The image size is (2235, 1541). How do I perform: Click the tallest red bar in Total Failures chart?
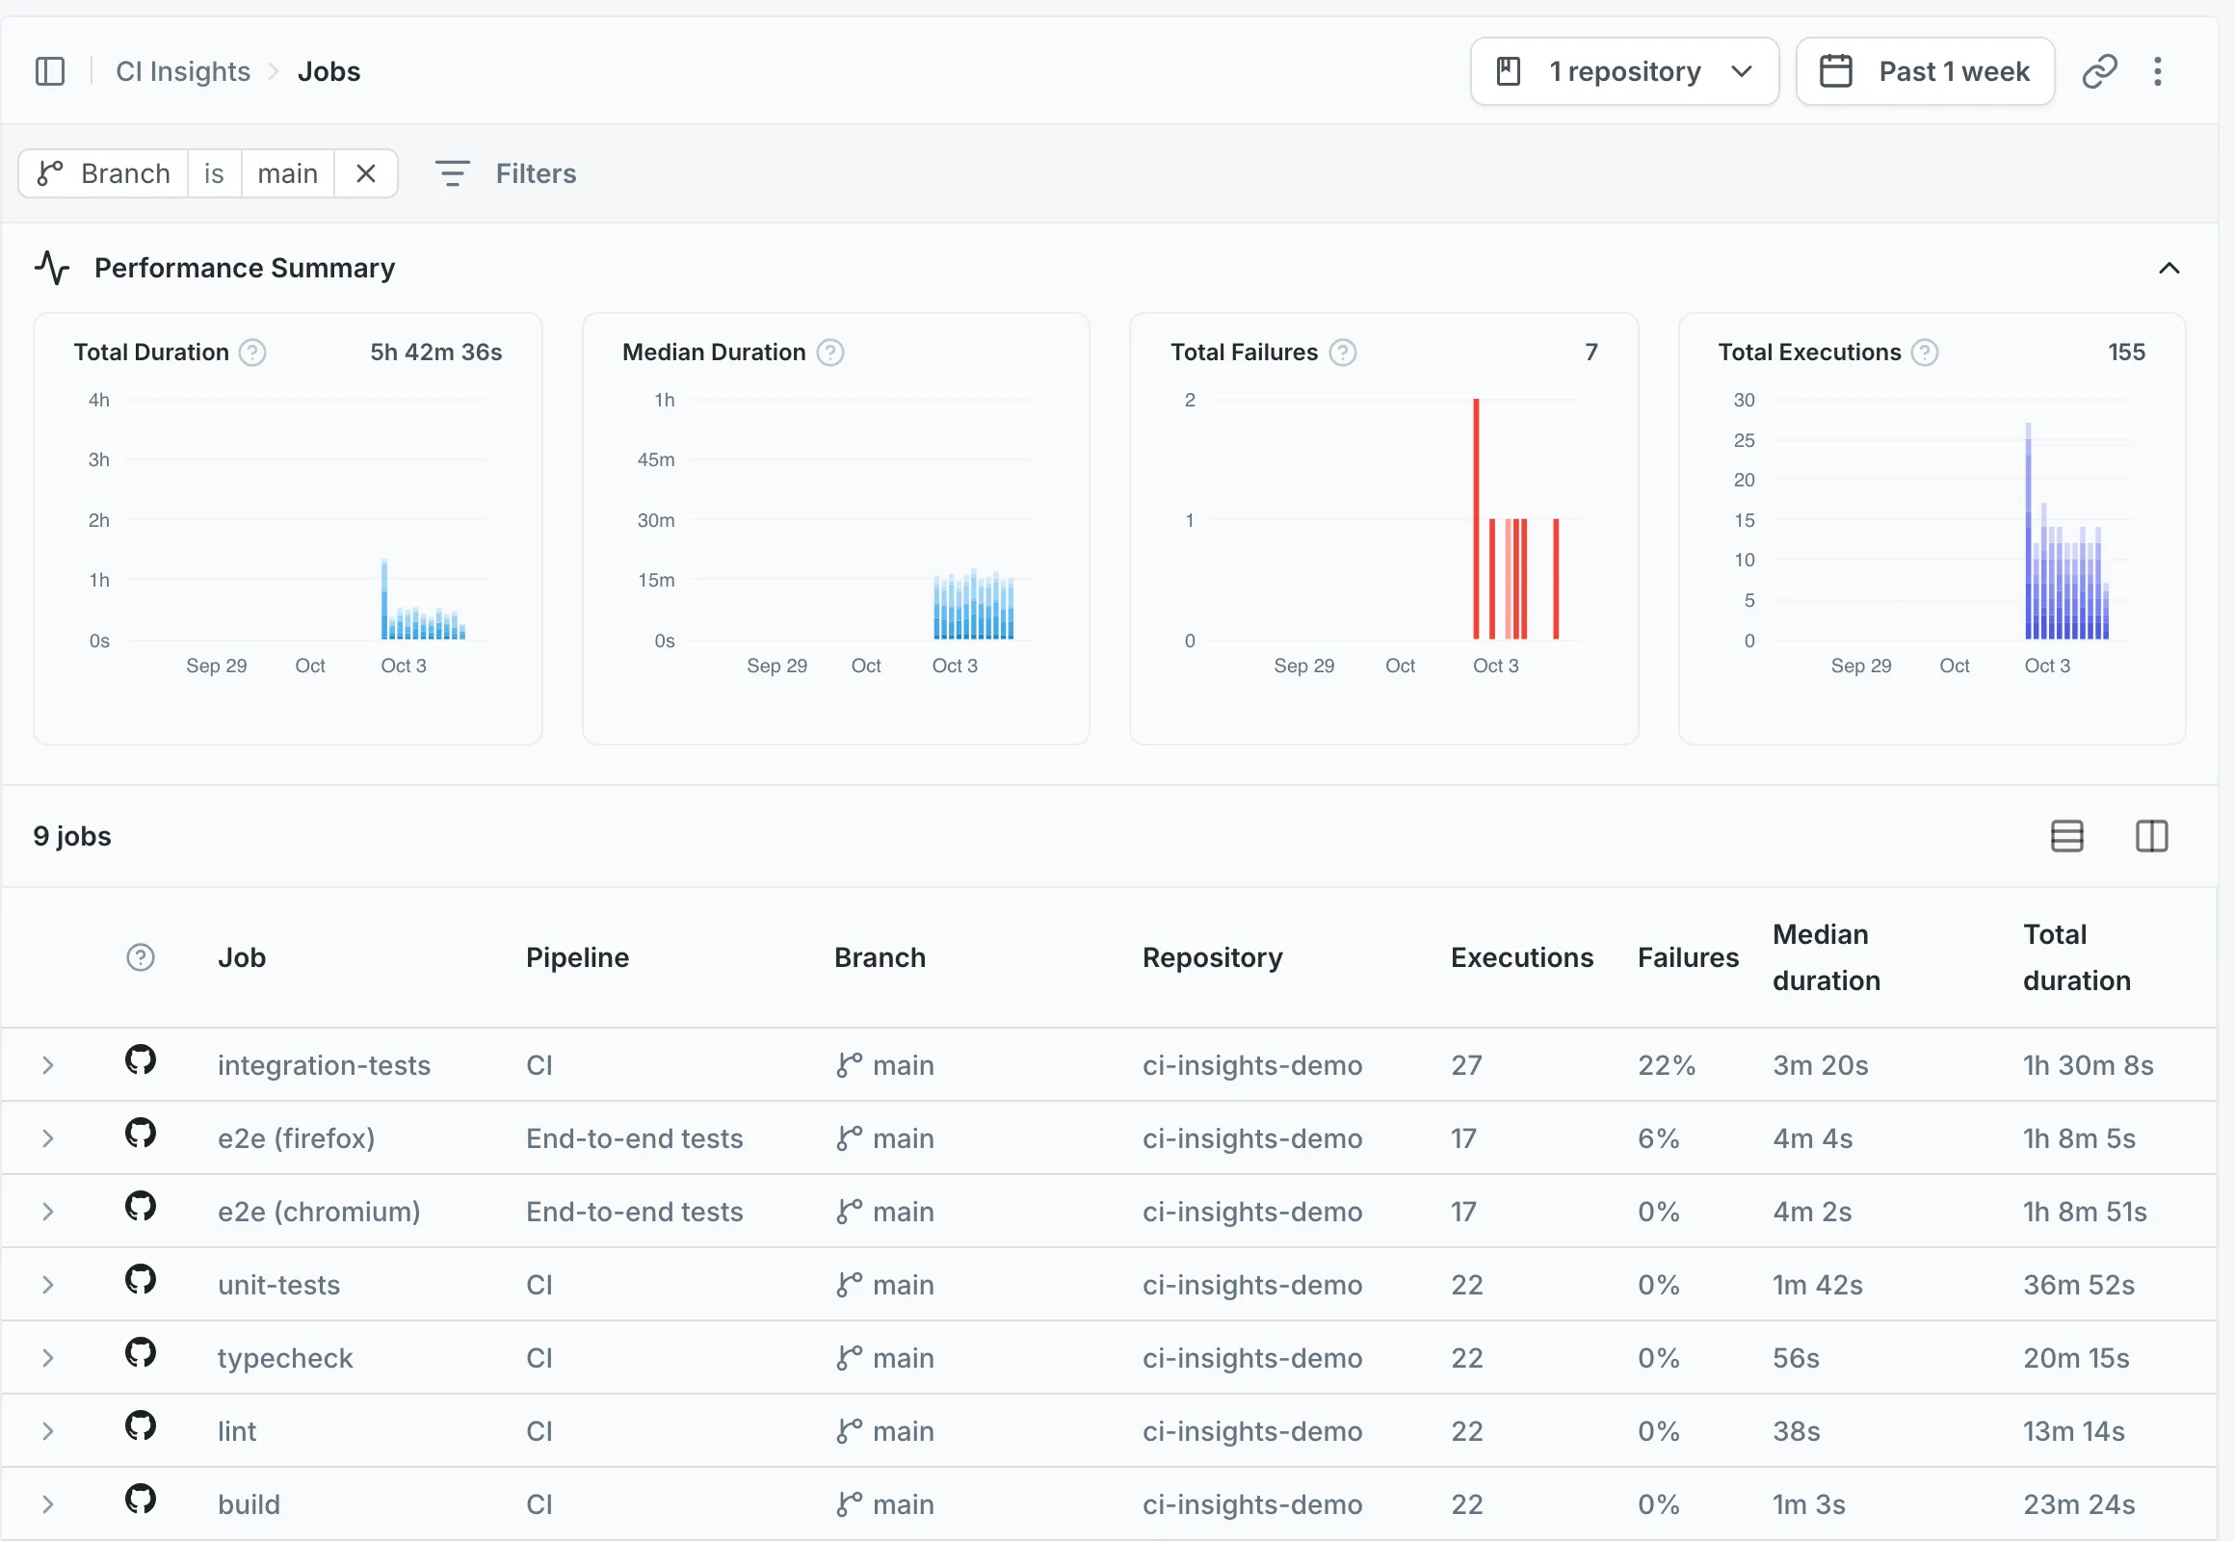[x=1476, y=518]
